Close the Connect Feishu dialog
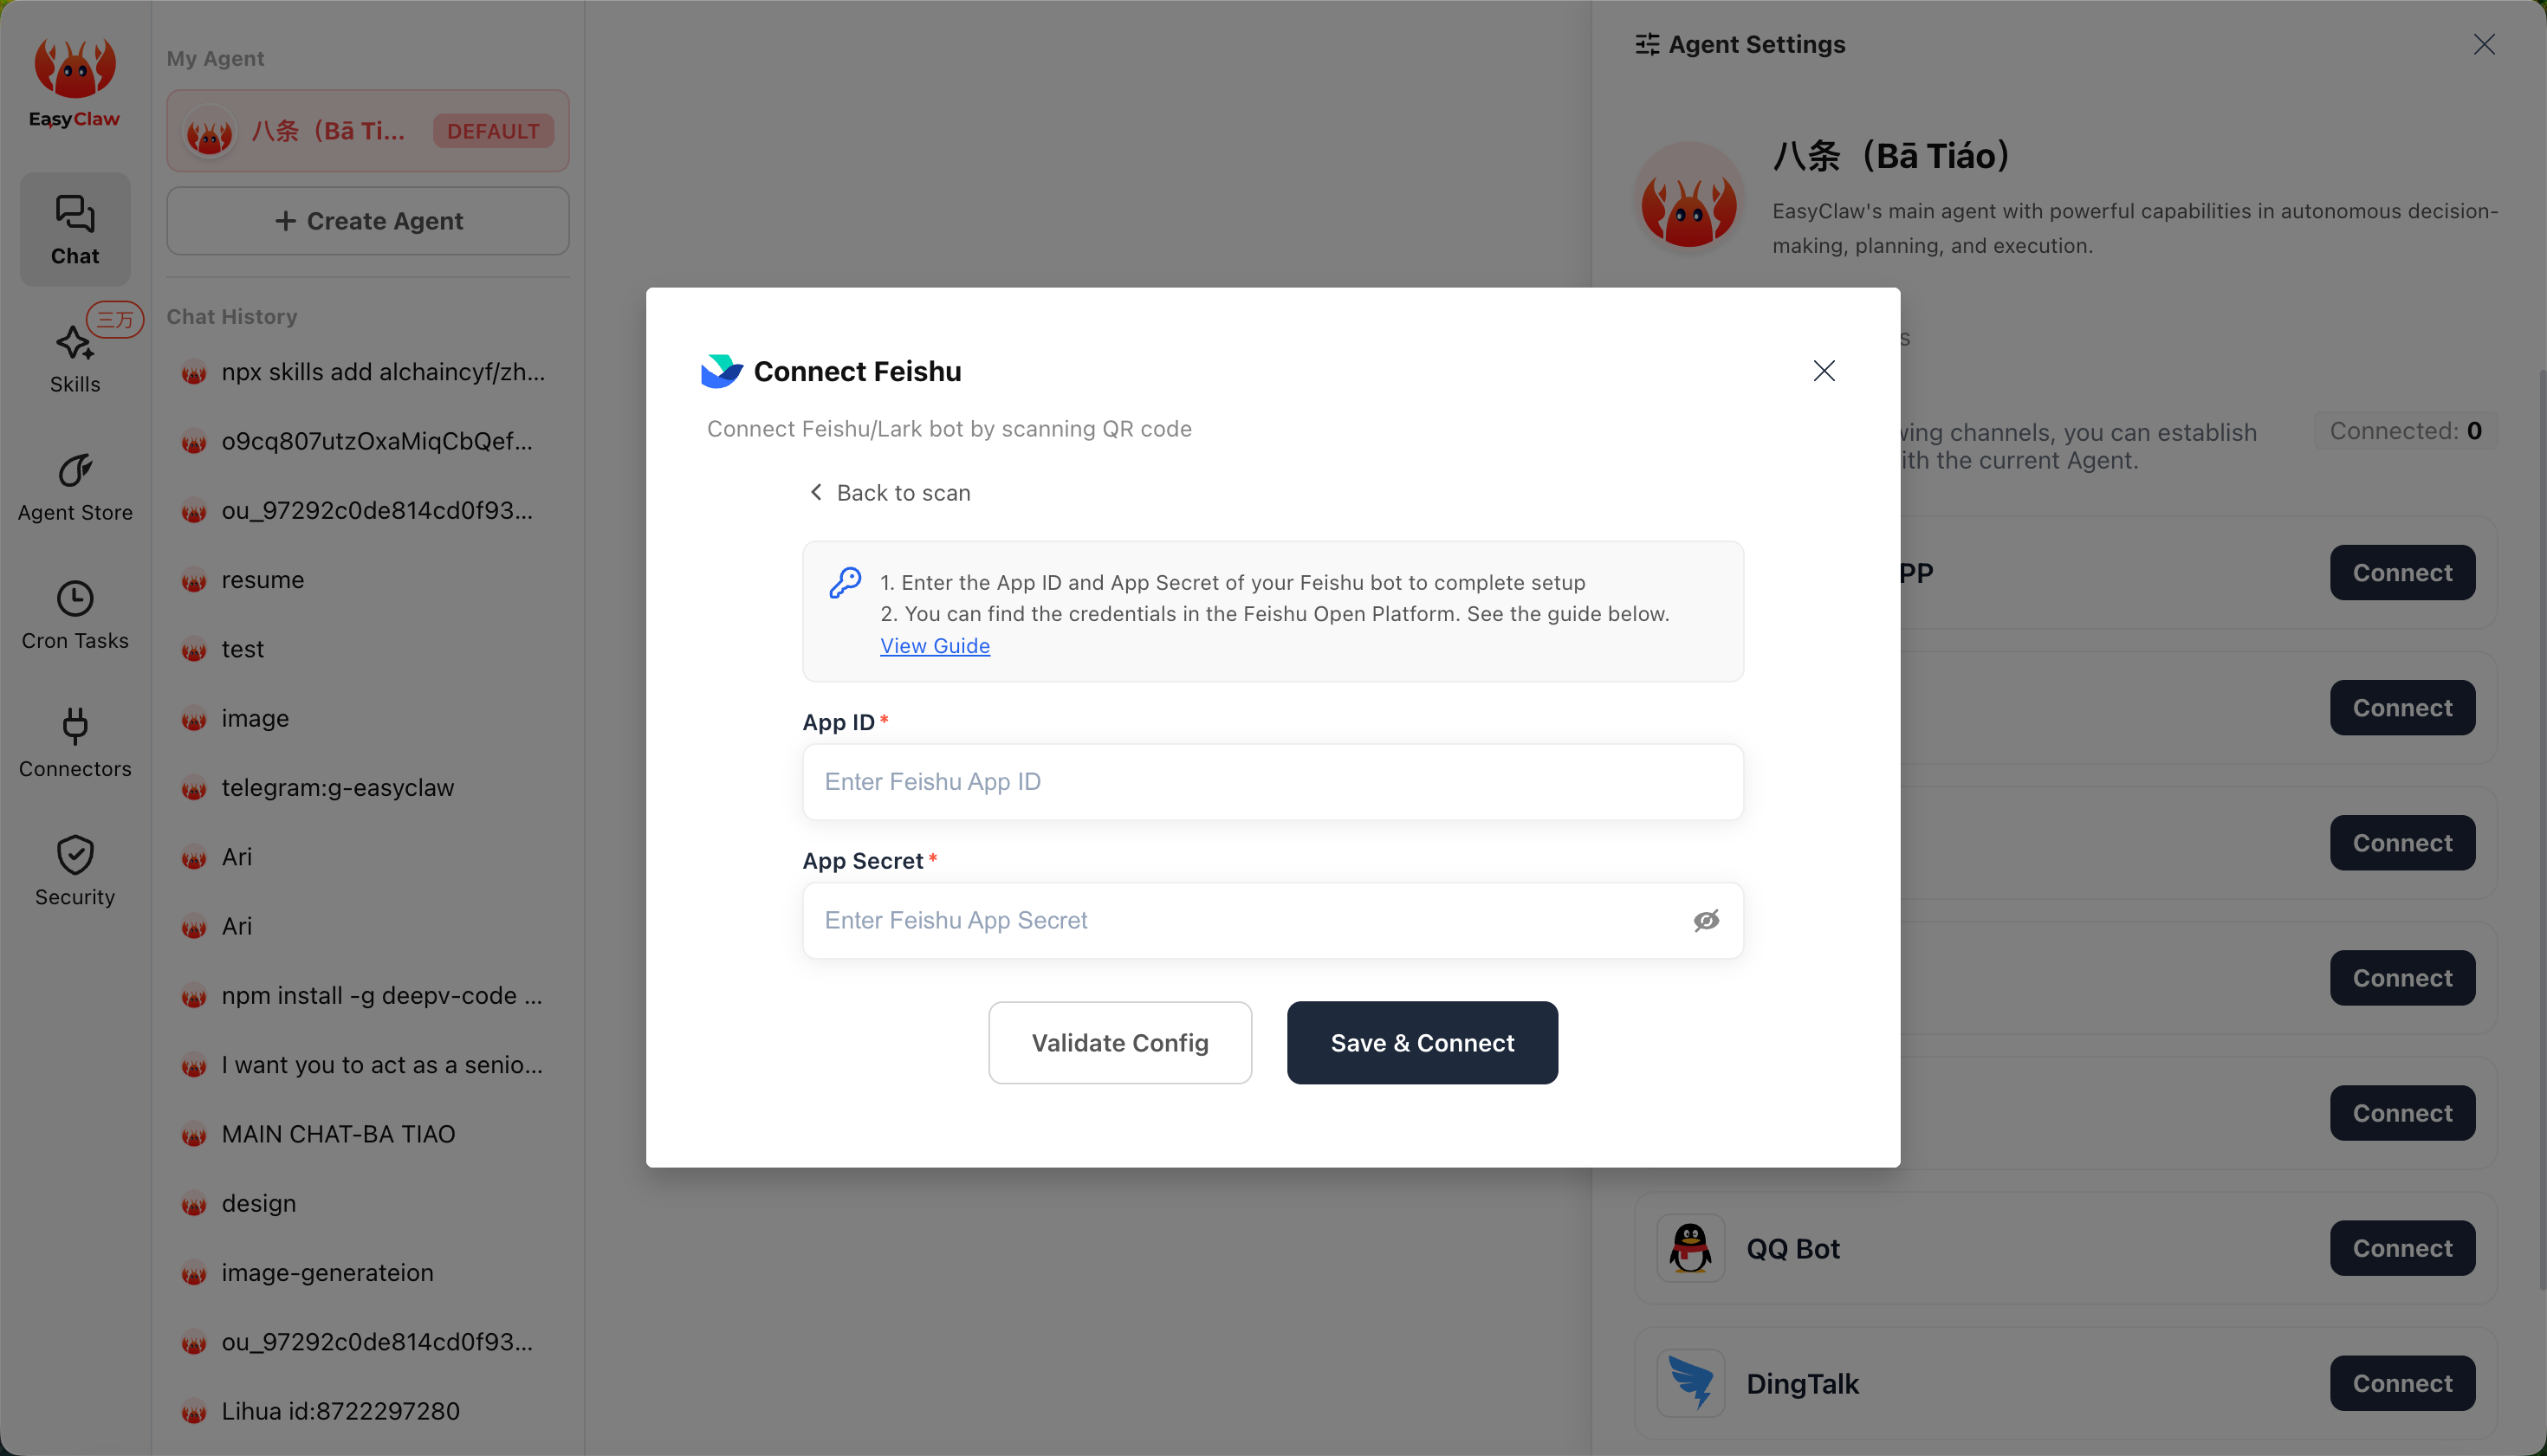Viewport: 2547px width, 1456px height. (x=1824, y=371)
